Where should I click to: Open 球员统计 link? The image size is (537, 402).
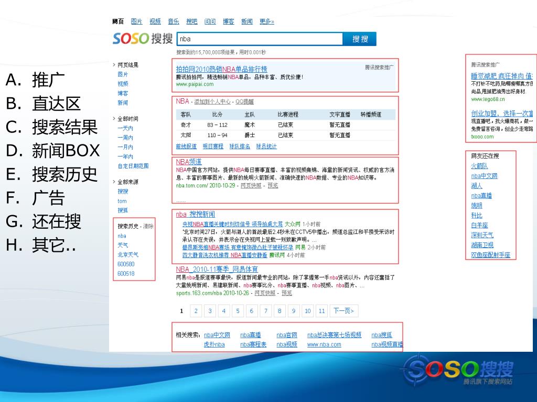click(266, 147)
